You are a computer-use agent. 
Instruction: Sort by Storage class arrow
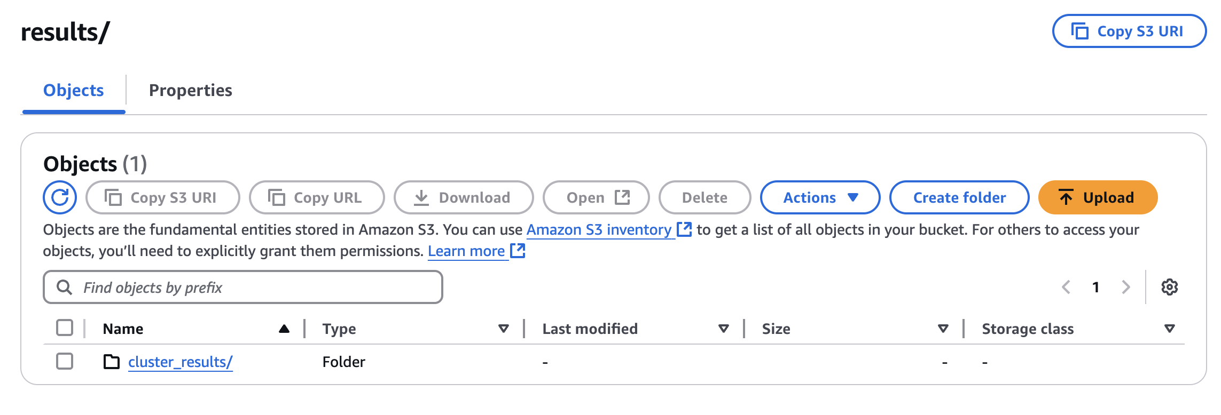(x=1169, y=329)
